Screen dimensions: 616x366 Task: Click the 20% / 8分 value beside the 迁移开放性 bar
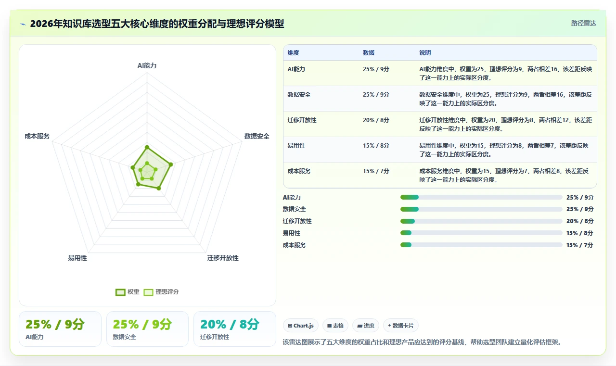tap(580, 221)
